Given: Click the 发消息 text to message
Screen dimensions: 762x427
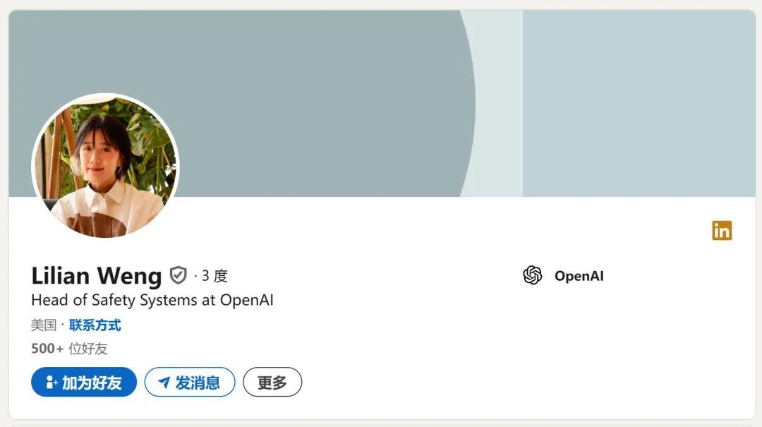Looking at the screenshot, I should [x=198, y=383].
